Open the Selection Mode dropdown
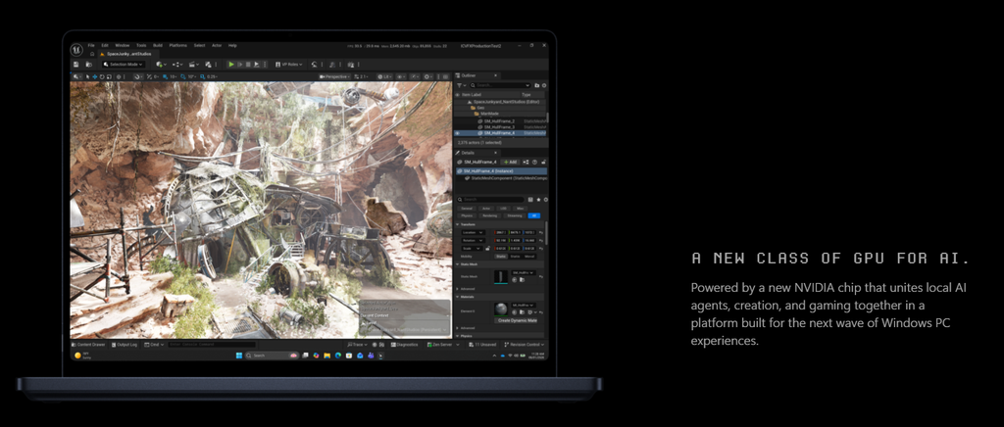The image size is (1004, 427). pos(123,65)
